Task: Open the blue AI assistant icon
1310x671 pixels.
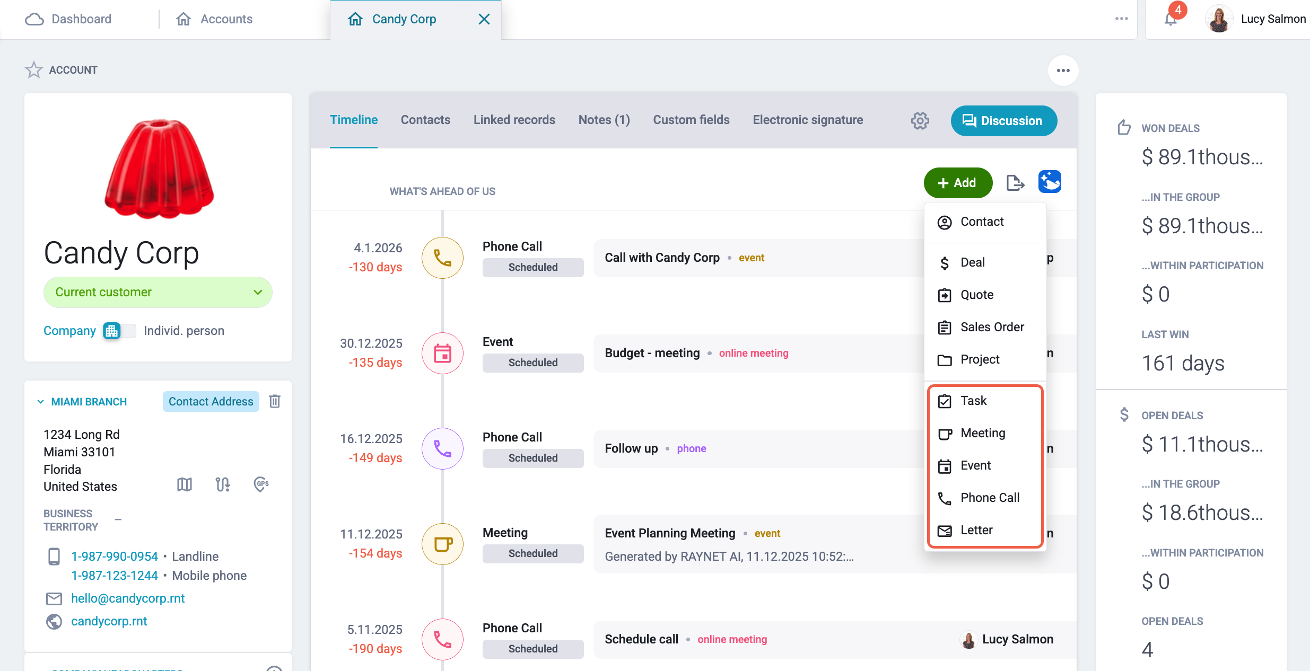Action: pyautogui.click(x=1050, y=182)
